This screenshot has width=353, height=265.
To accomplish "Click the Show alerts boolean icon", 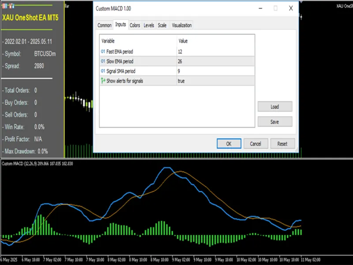I will (x=103, y=81).
